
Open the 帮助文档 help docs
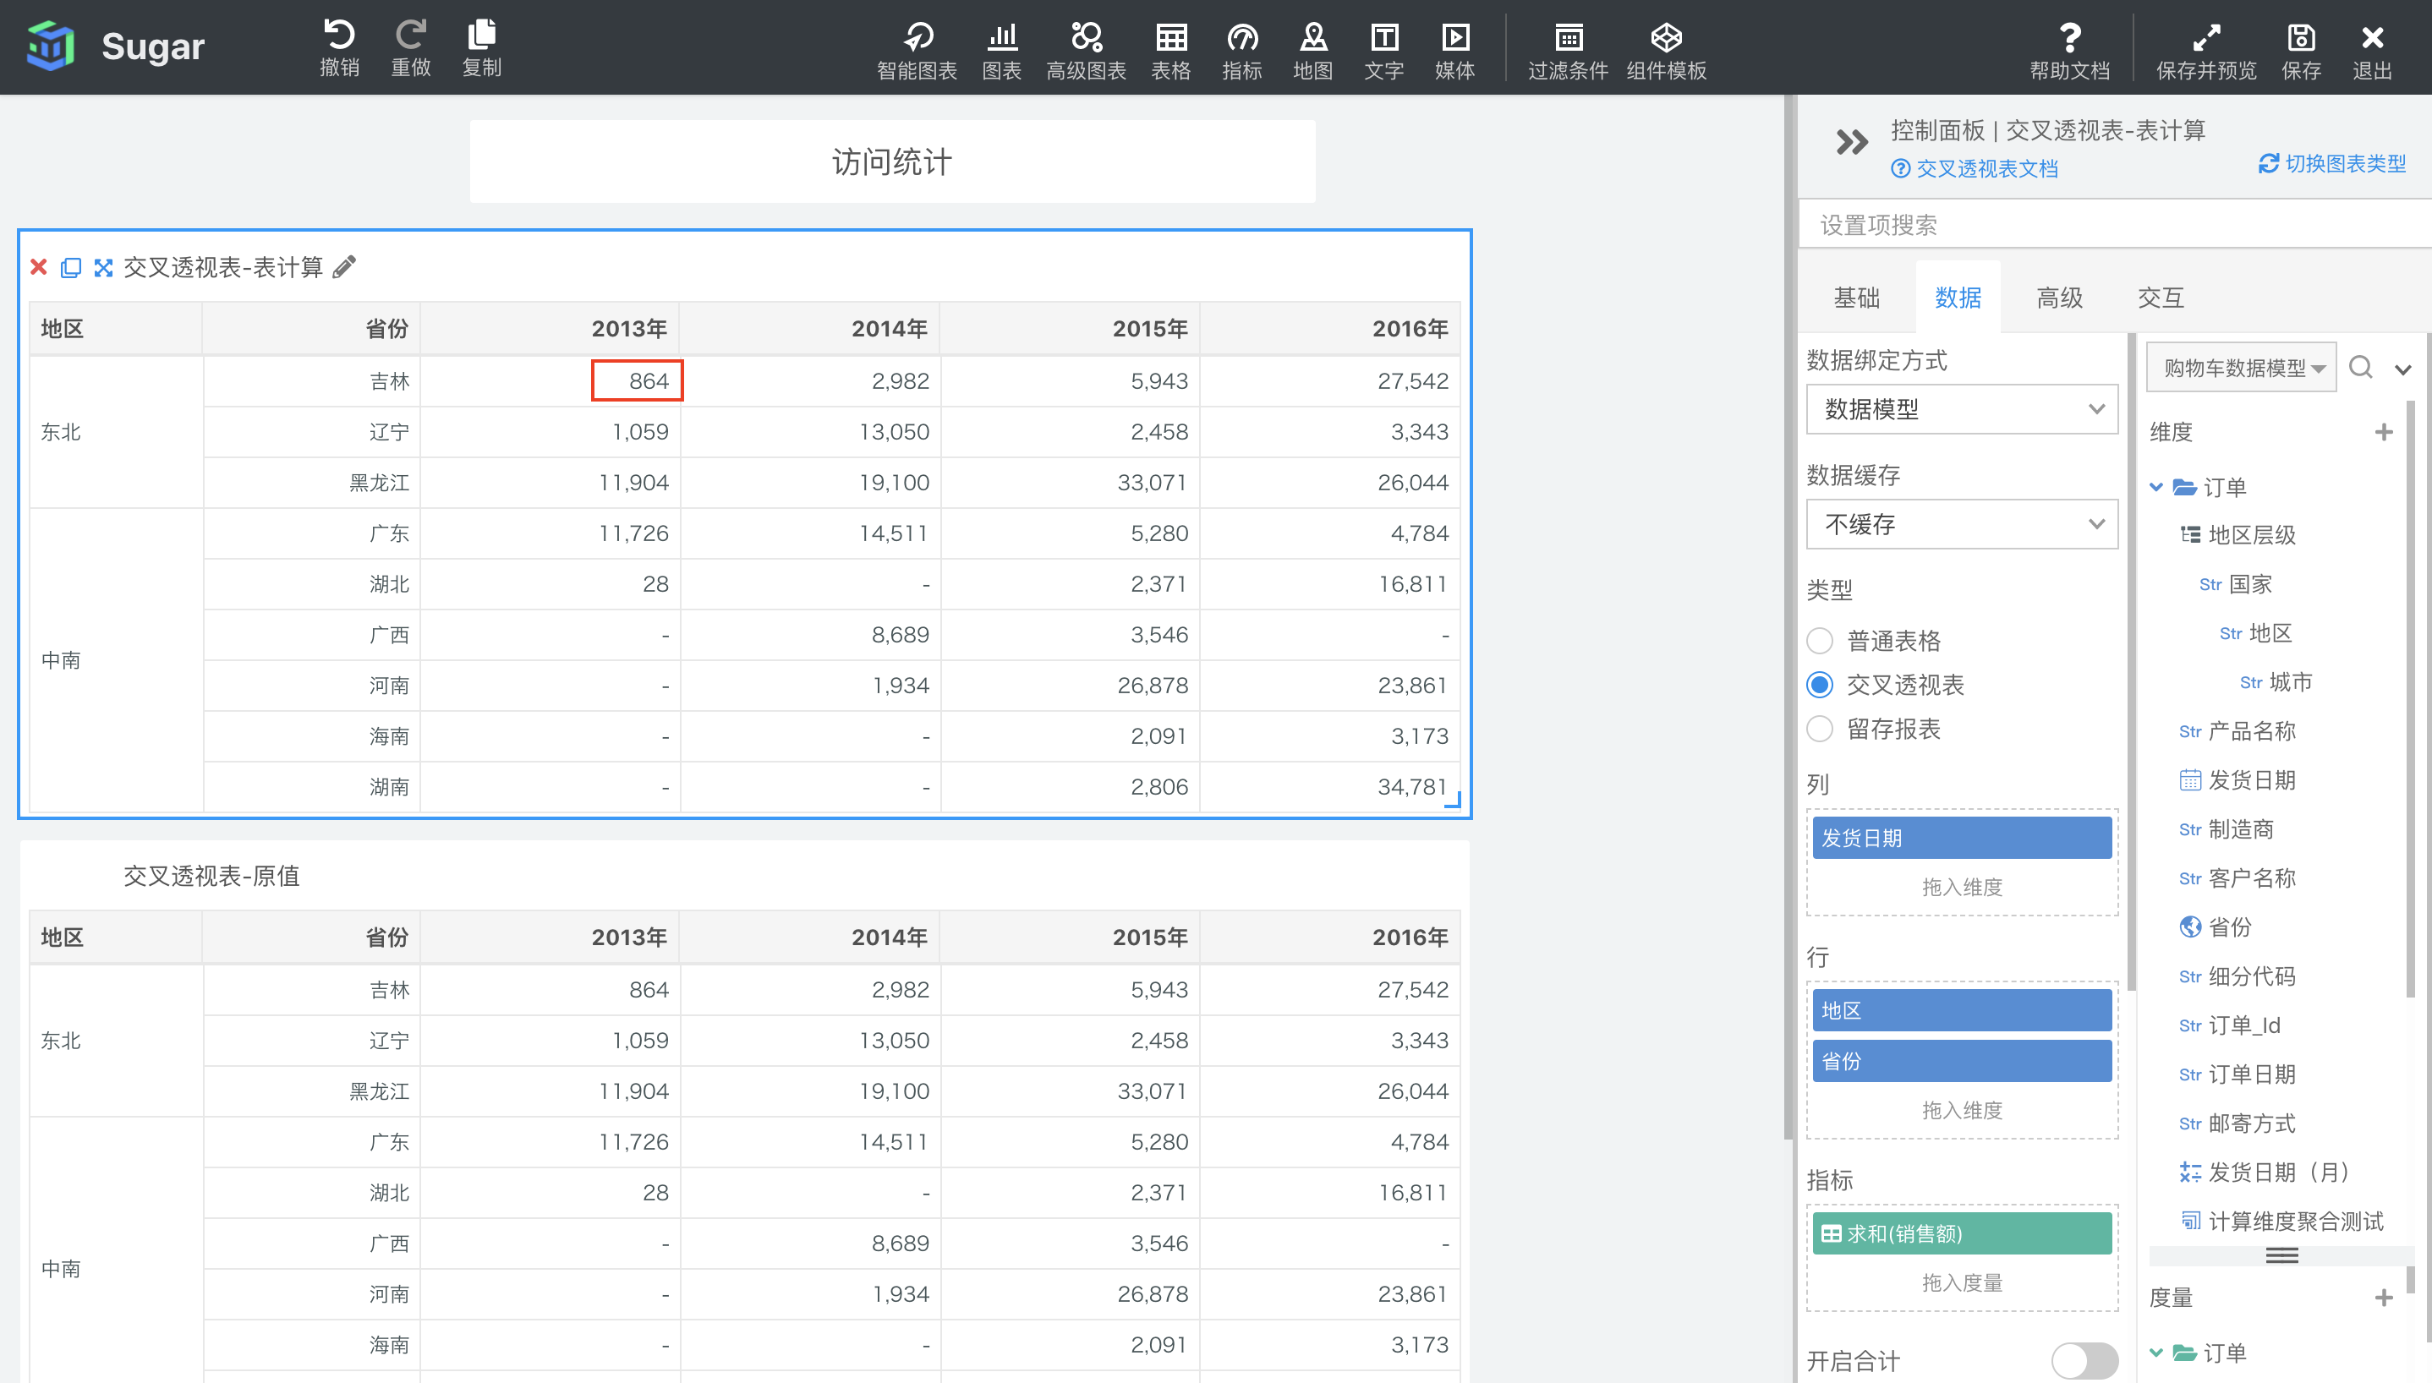2070,51
